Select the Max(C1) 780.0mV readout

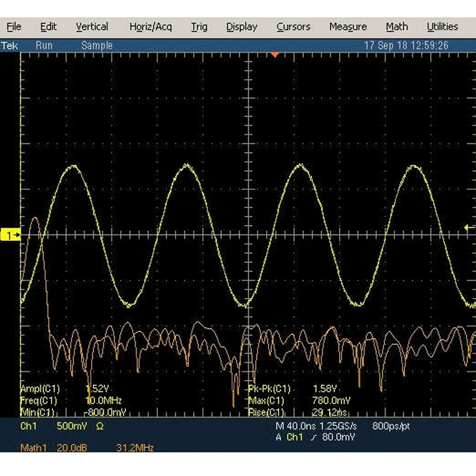tap(299, 400)
